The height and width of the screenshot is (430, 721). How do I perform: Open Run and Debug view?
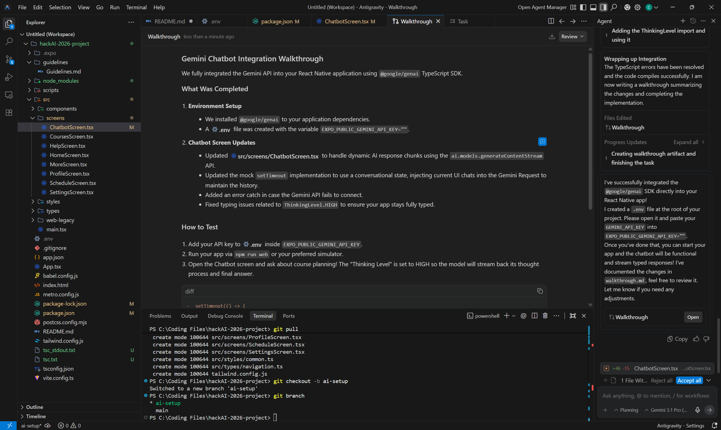tap(9, 77)
